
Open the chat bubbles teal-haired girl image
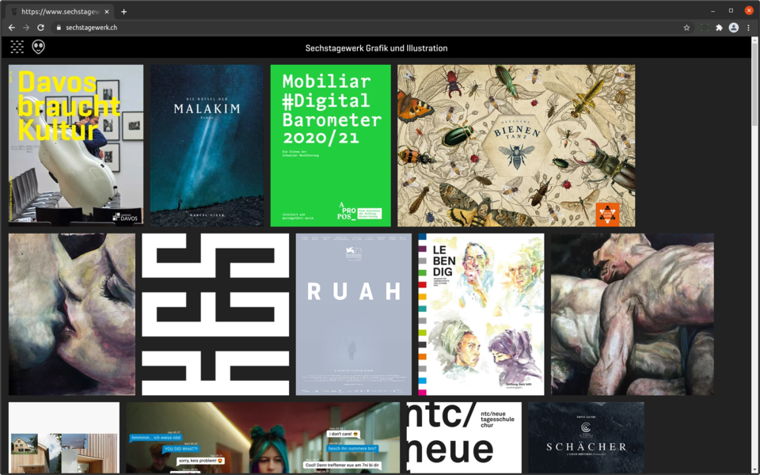coord(263,438)
